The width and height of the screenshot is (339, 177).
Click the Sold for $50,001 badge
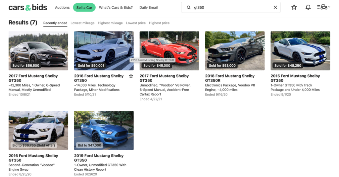(91, 66)
